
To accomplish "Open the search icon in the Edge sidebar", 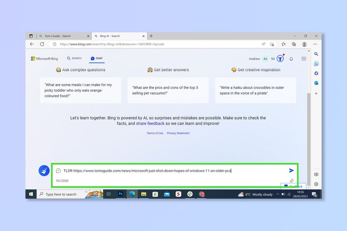I will point(316,54).
